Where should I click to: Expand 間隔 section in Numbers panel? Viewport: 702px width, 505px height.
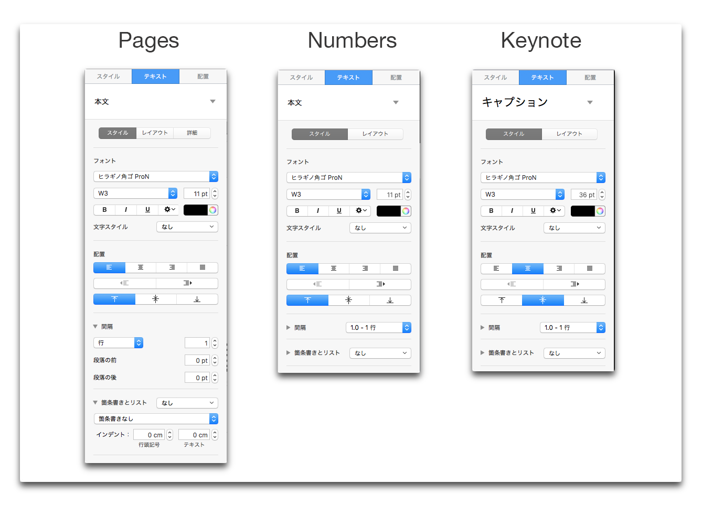click(x=289, y=328)
